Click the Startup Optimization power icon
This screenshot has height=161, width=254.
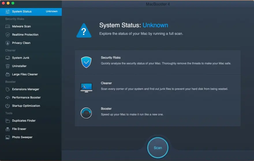(8, 106)
